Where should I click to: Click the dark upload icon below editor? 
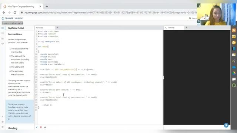coord(45,127)
